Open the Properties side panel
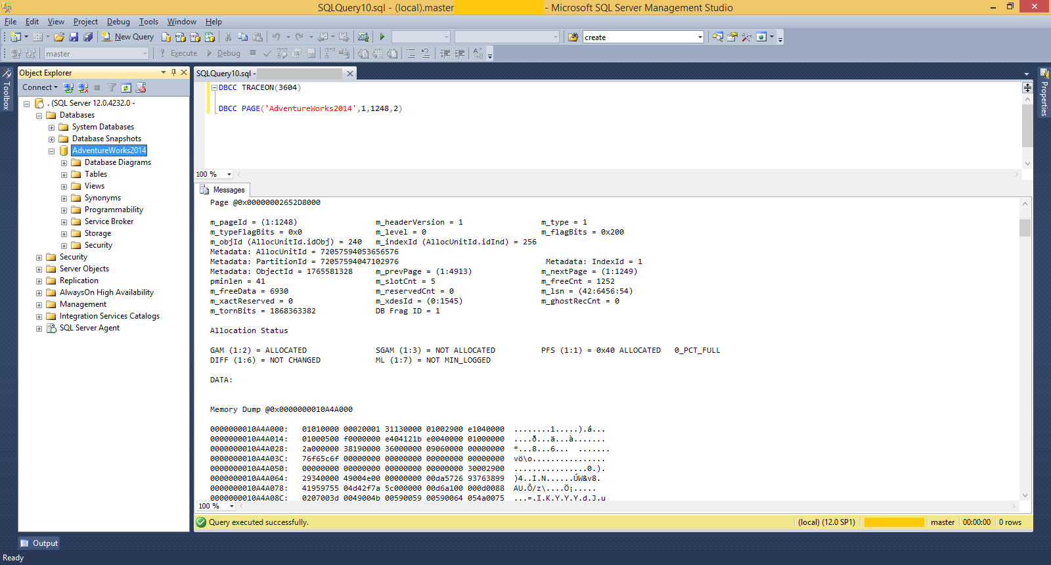 tap(1044, 92)
